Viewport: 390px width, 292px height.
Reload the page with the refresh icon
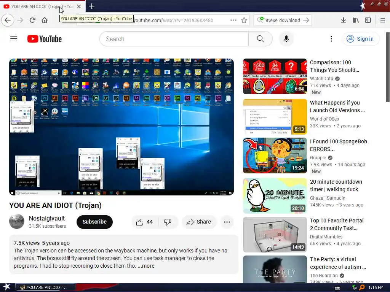(33, 20)
